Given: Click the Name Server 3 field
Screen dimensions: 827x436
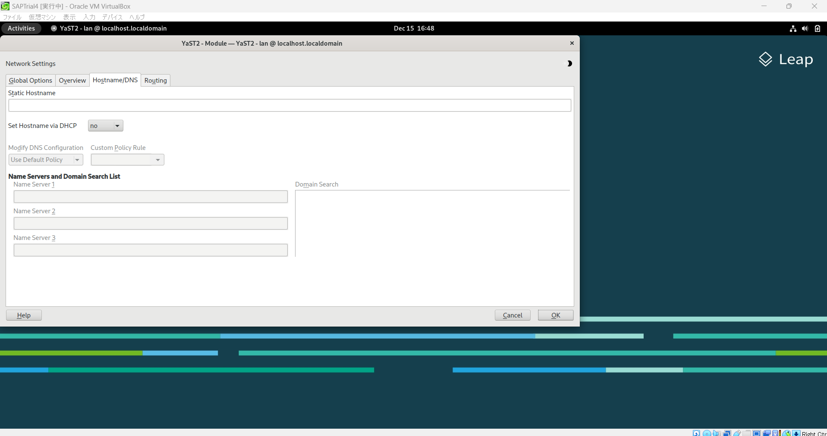Looking at the screenshot, I should point(151,250).
